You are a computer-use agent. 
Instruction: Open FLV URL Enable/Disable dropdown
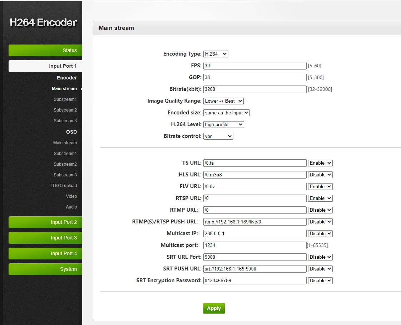click(320, 187)
